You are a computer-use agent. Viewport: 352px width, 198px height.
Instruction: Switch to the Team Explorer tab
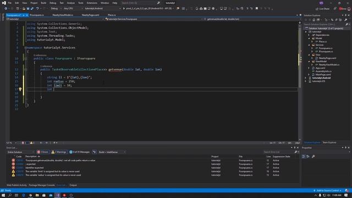[329, 142]
